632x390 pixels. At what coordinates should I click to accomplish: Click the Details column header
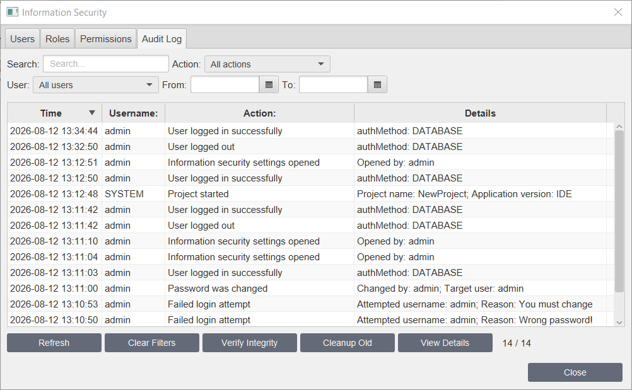[480, 113]
